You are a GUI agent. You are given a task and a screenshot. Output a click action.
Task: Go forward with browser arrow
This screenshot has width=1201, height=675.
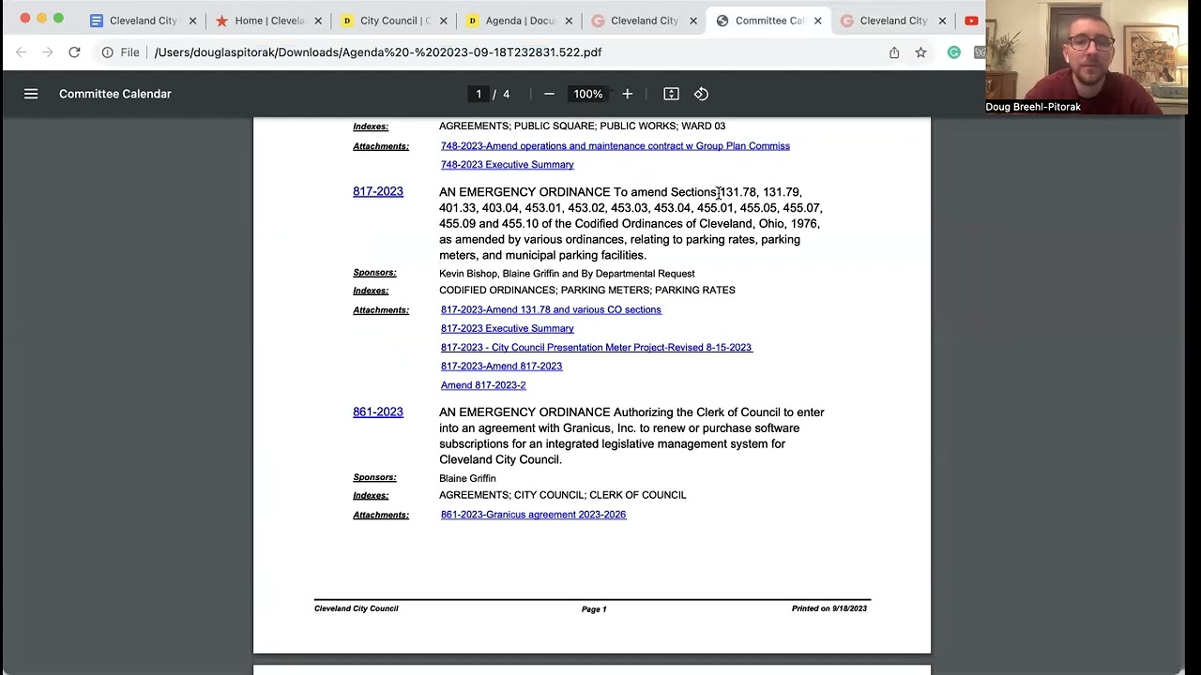point(47,52)
